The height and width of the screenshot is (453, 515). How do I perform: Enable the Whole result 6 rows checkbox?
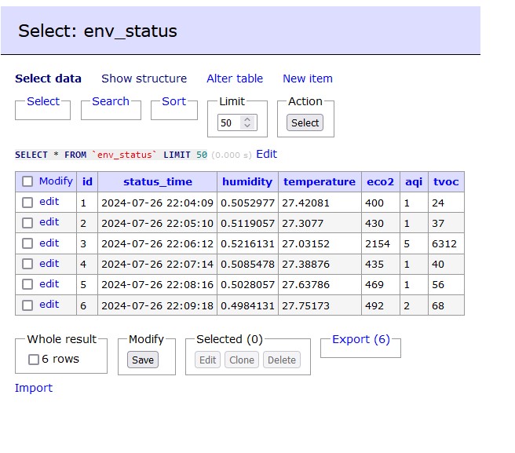(x=34, y=360)
